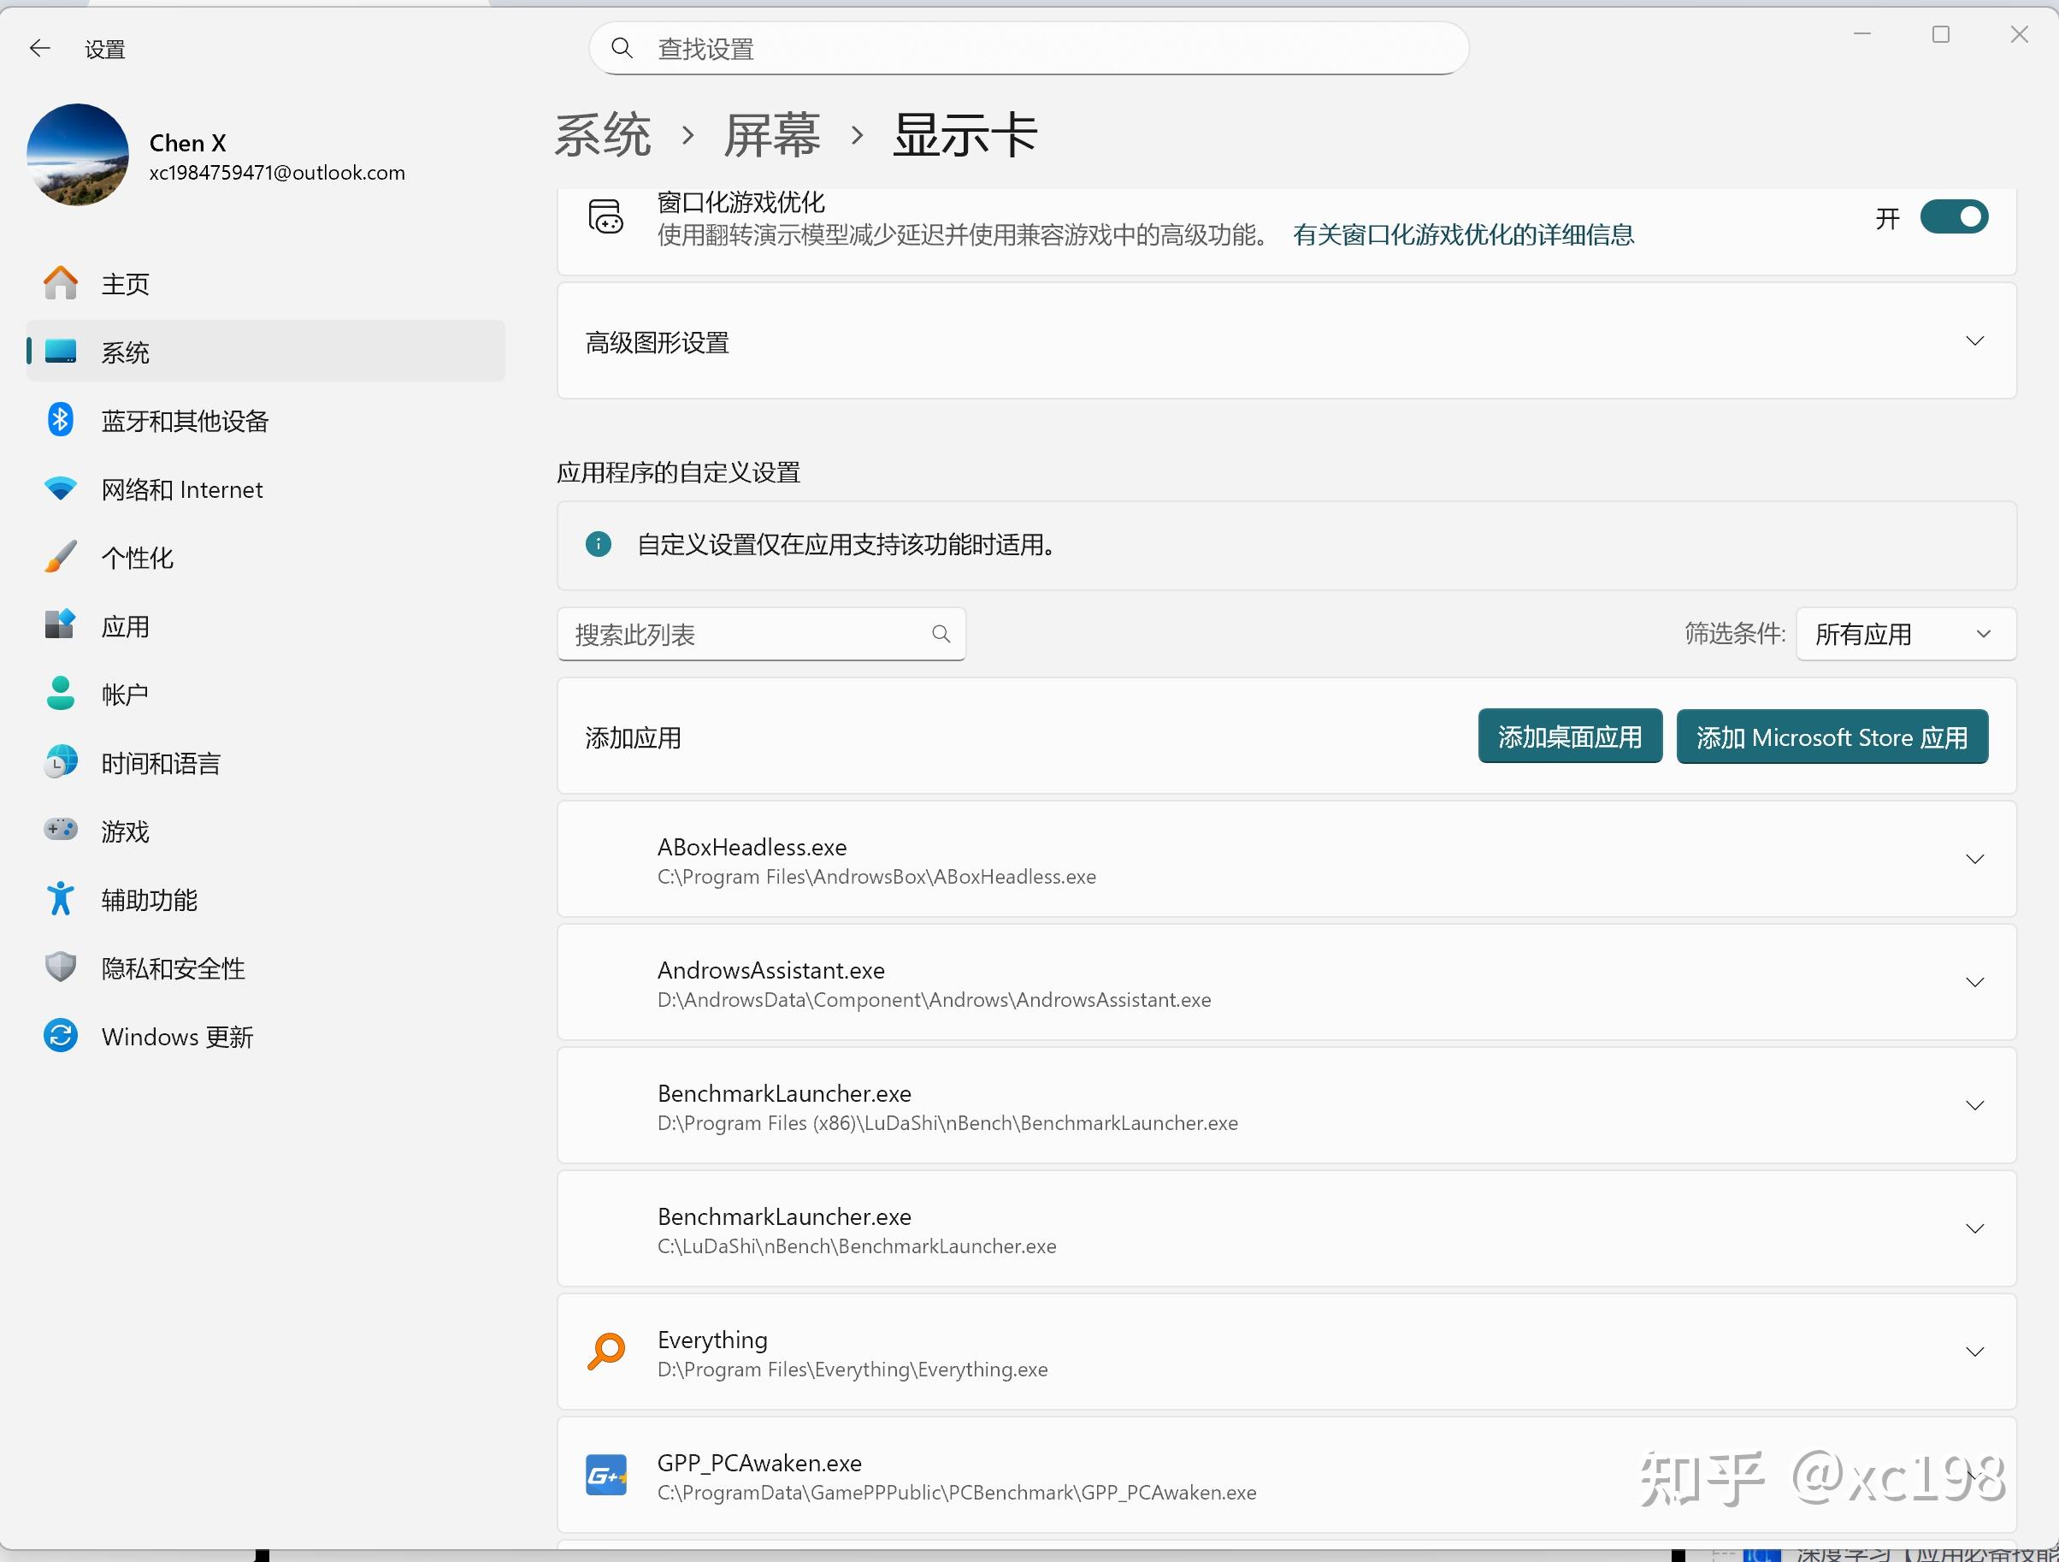Image resolution: width=2059 pixels, height=1562 pixels.
Task: Expand ABoxHeadless.exe entry
Action: pos(1974,859)
